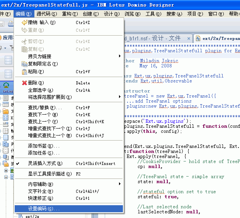The height and width of the screenshot is (218, 240).
Task: Choose 添加书签(K)... menu entry
Action: (x=69, y=146)
